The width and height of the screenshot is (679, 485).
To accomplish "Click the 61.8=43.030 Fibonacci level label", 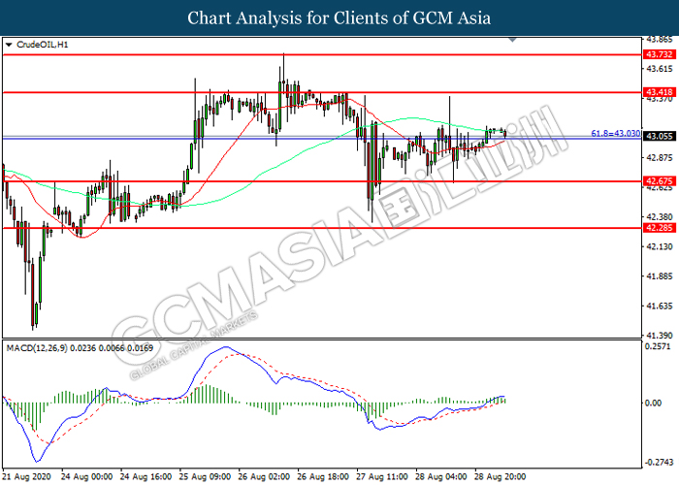I will [x=615, y=134].
